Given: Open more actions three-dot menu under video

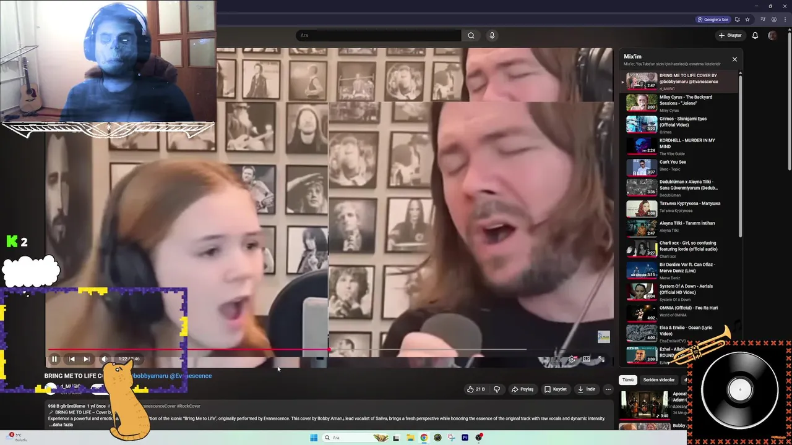Looking at the screenshot, I should [608, 389].
